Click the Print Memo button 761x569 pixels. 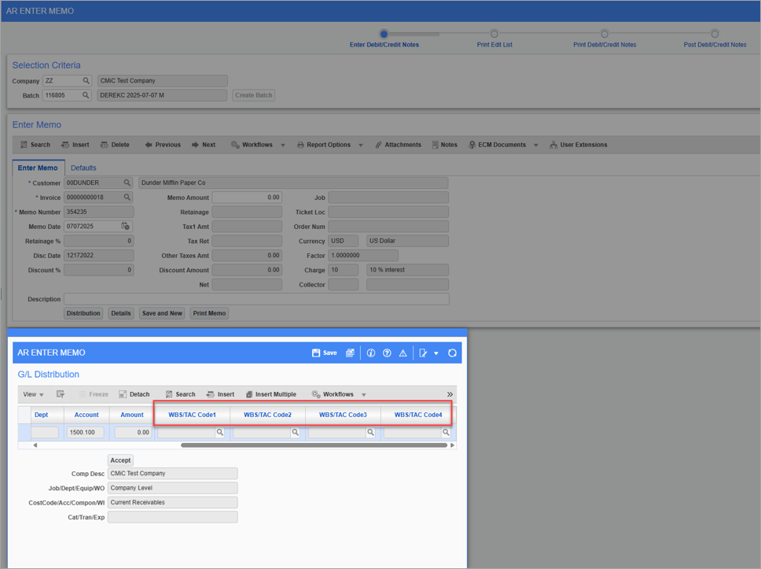coord(209,313)
